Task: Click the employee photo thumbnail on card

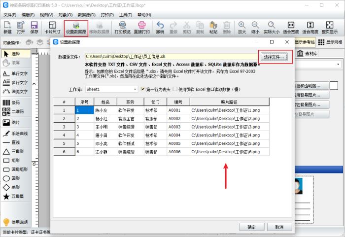Action: pos(299,186)
